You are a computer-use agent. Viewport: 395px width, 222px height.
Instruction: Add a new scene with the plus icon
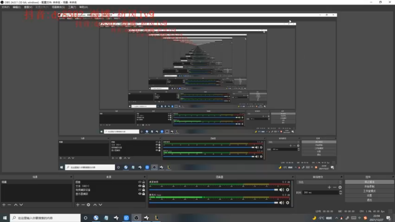(4, 205)
